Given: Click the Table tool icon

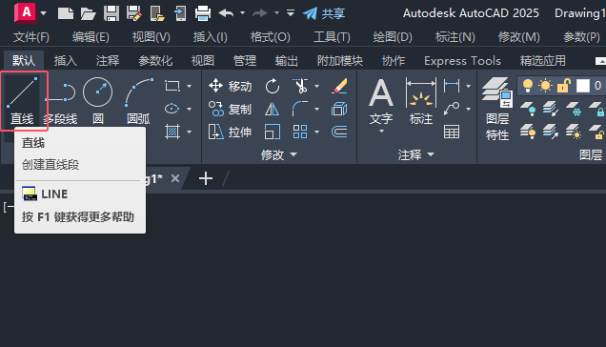Looking at the screenshot, I should (x=452, y=132).
